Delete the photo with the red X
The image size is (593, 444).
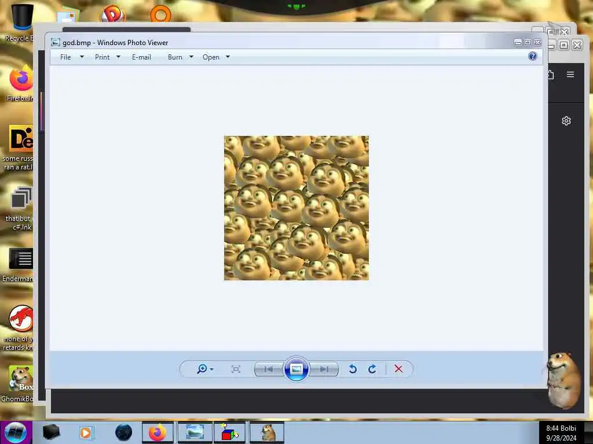tap(398, 369)
